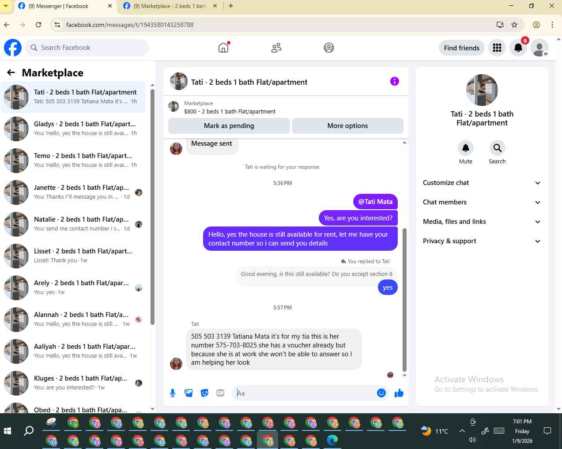Screen dimensions: 562x449
Task: Click the conversation list scrollbar
Action: point(152,207)
